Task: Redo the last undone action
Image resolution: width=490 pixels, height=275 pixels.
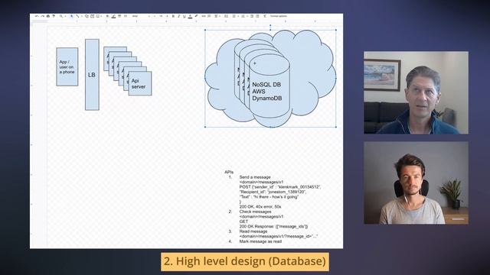Action: pos(43,16)
